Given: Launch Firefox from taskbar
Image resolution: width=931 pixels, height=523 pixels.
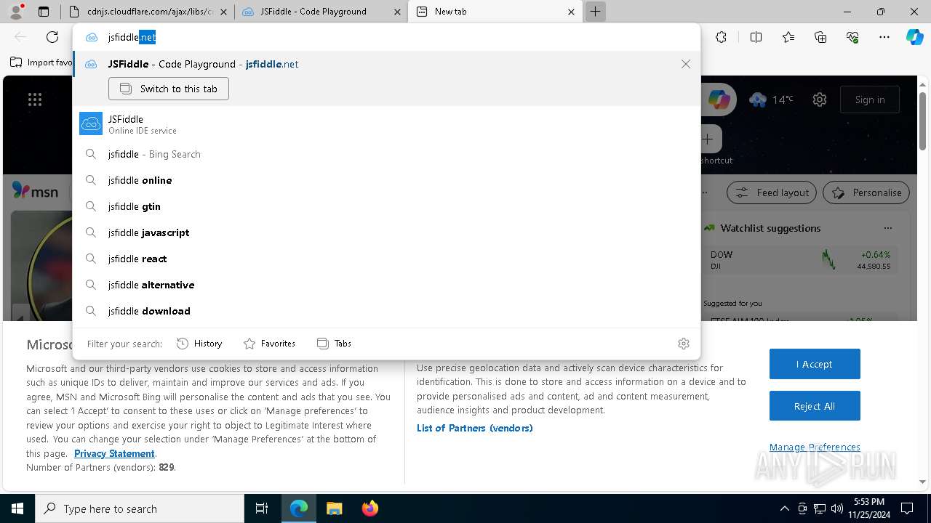Looking at the screenshot, I should [369, 508].
